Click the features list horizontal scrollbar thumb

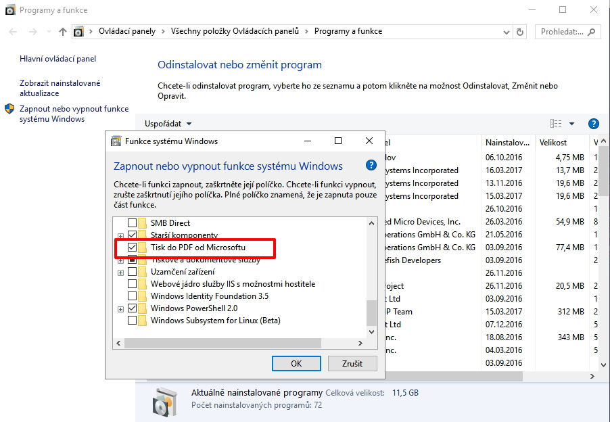pos(223,343)
